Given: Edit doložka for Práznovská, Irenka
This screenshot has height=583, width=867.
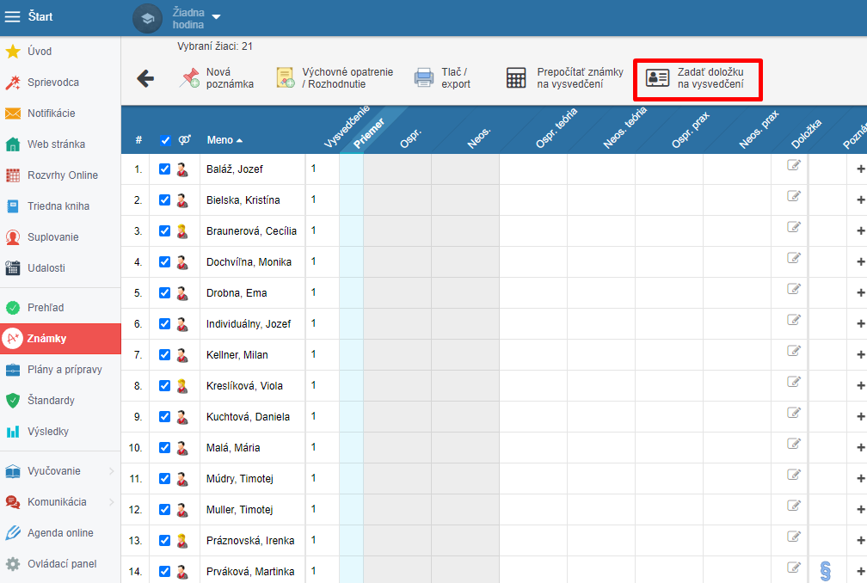Looking at the screenshot, I should pyautogui.click(x=793, y=537).
